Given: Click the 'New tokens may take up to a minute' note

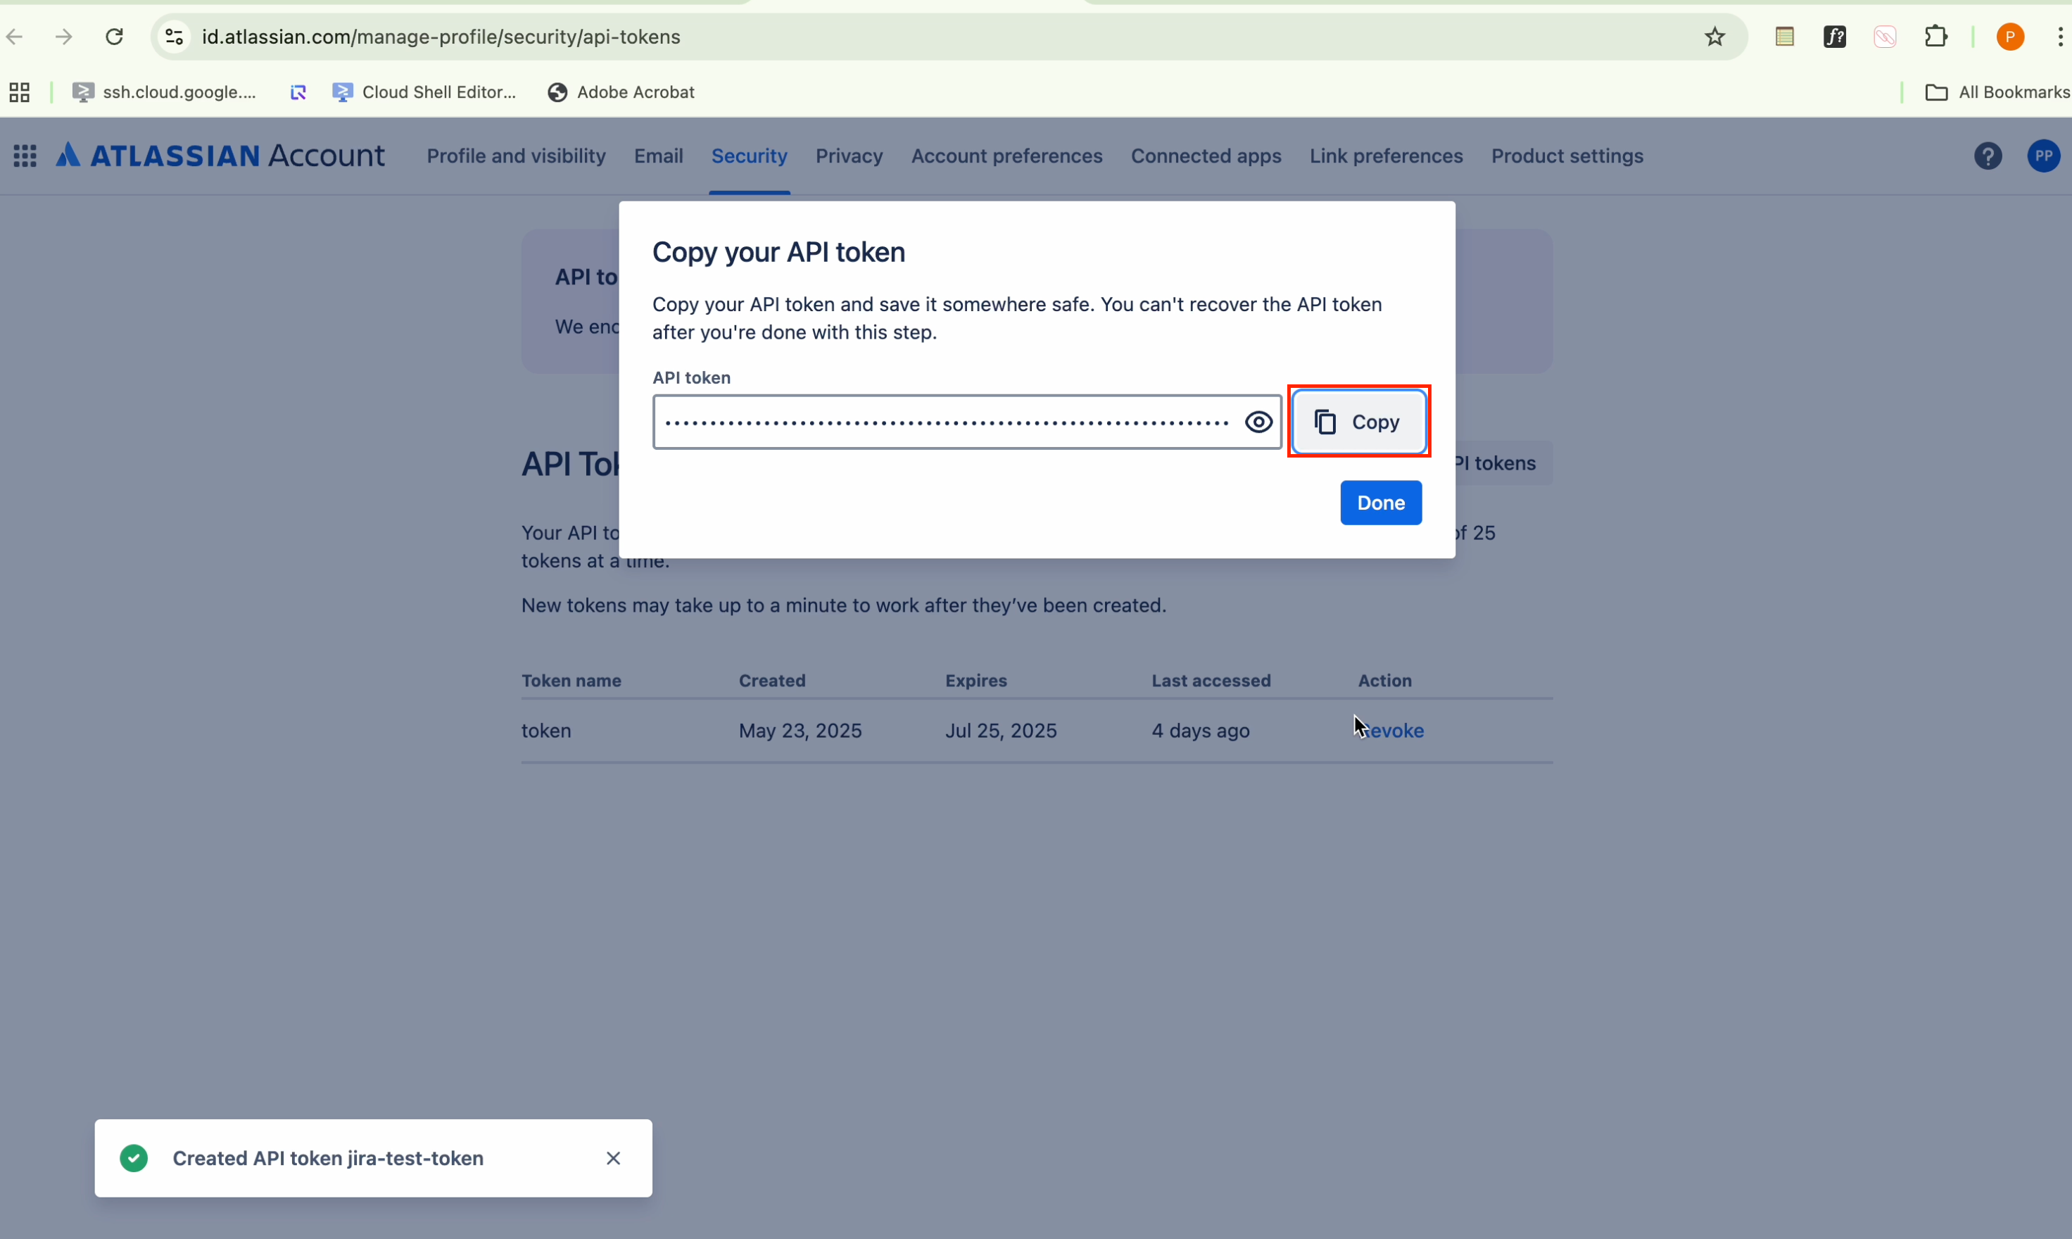Looking at the screenshot, I should click(844, 605).
